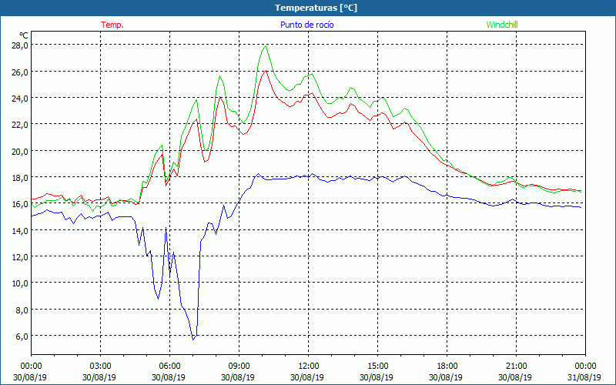
Task: Click the 12,0 y-axis value
Action: pyautogui.click(x=20, y=257)
